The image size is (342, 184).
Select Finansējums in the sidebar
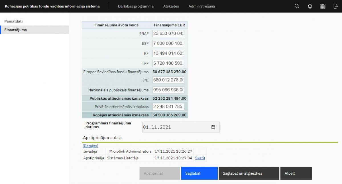[16, 30]
